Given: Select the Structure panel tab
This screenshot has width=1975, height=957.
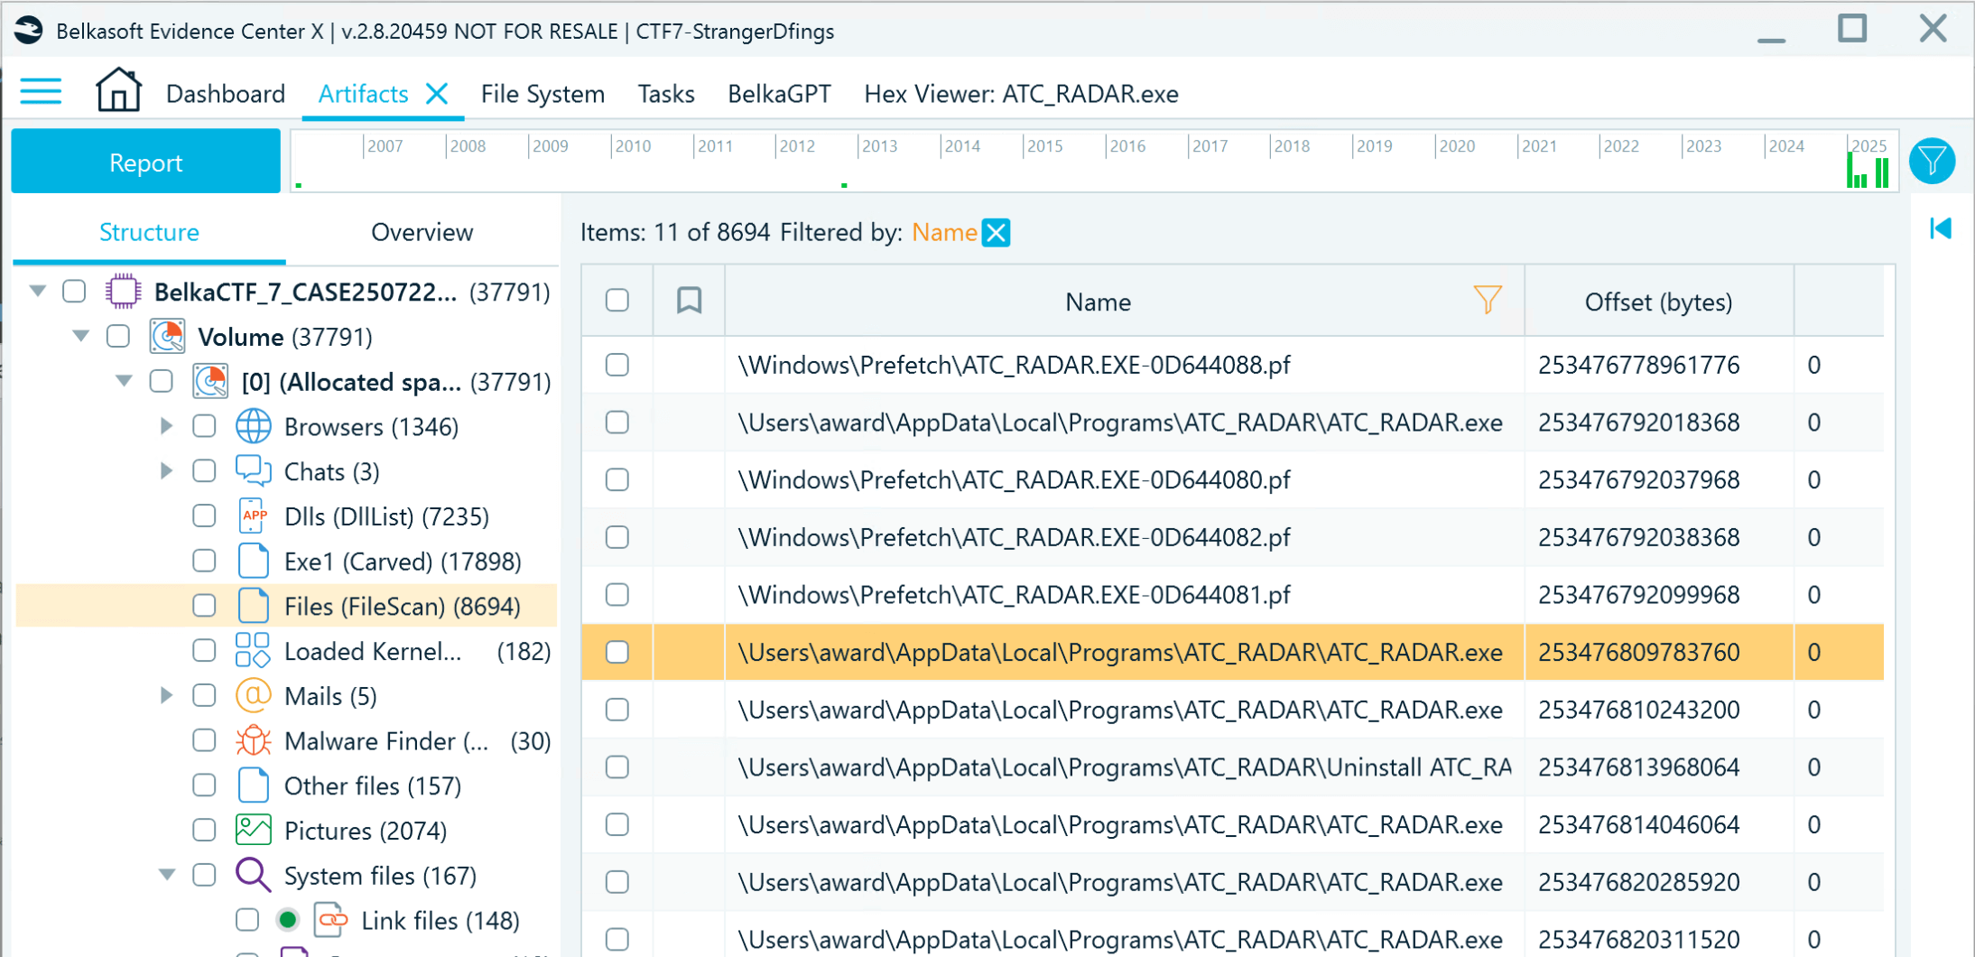Looking at the screenshot, I should click(149, 233).
